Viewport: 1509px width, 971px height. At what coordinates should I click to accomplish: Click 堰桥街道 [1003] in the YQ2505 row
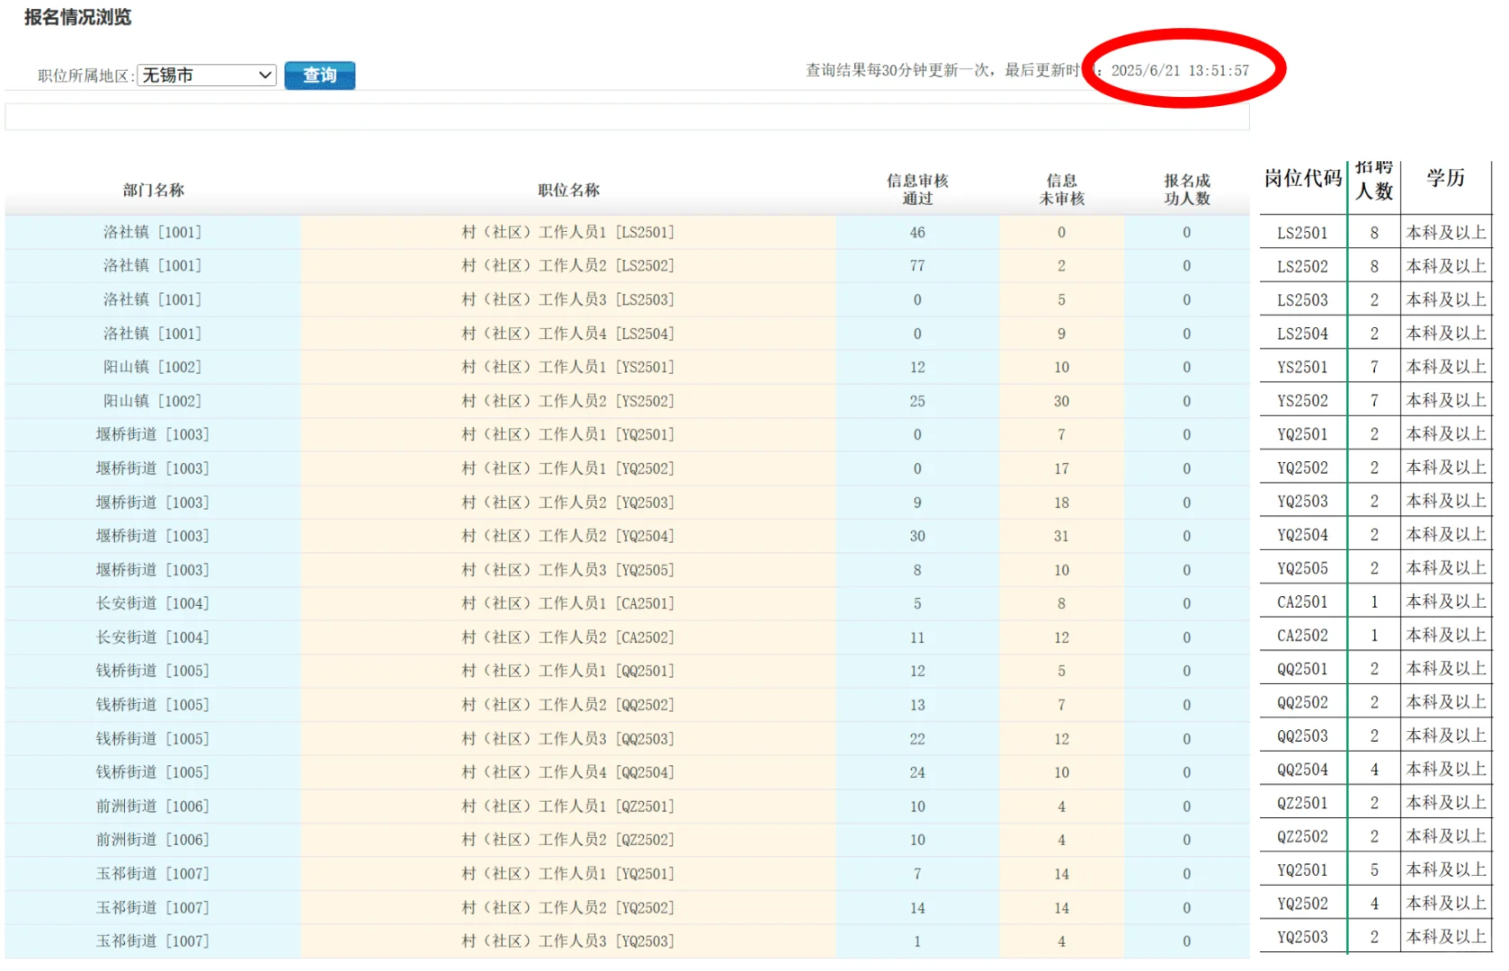tap(153, 570)
